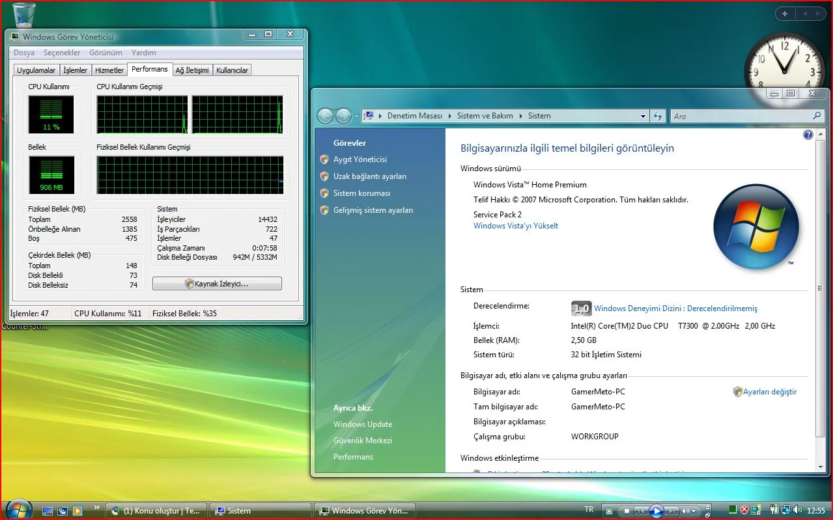Click network connection tray icon
This screenshot has height=520, width=833.
(x=786, y=510)
